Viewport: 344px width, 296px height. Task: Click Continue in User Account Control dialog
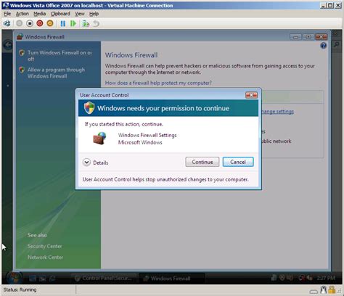pos(202,162)
